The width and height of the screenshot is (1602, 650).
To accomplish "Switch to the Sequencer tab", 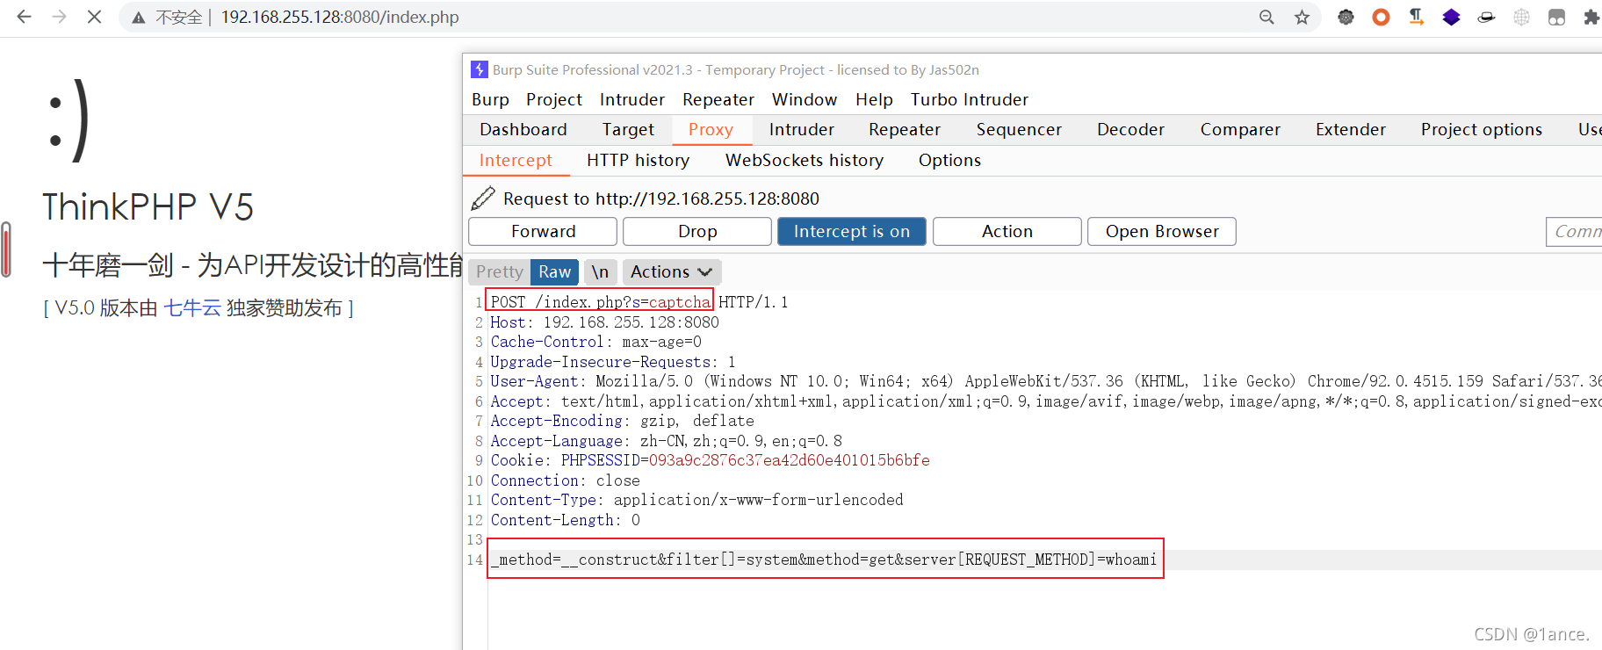I will [1019, 129].
